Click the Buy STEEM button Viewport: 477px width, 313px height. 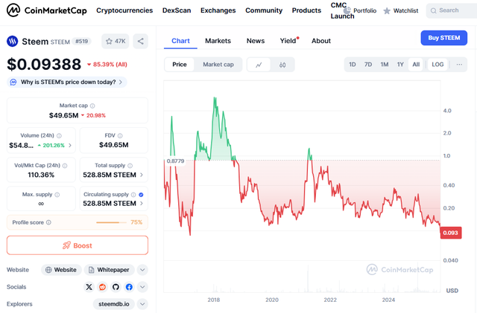(x=443, y=38)
